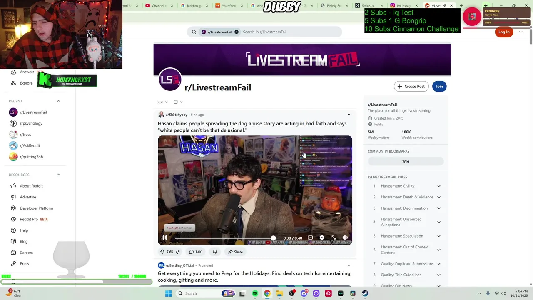The height and width of the screenshot is (300, 533).
Task: Switch to the YouTube Channel tab
Action: pyautogui.click(x=159, y=6)
